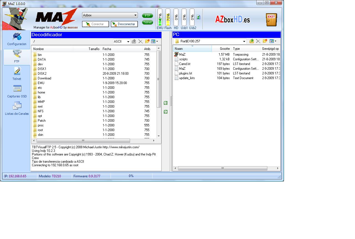Sort by Nombre column header

tap(52, 49)
